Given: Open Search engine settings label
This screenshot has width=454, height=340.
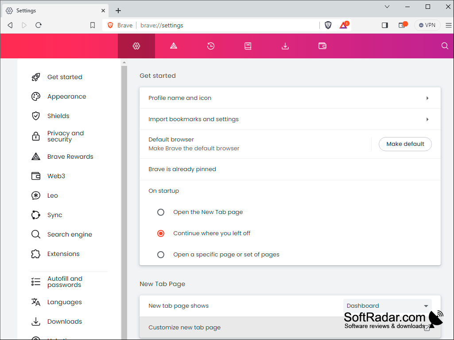Looking at the screenshot, I should coord(70,234).
